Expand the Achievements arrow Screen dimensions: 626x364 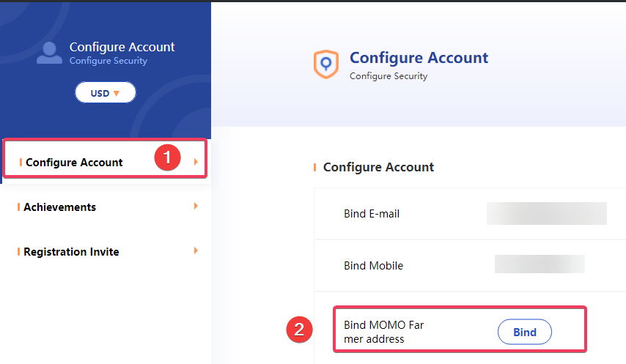click(196, 206)
